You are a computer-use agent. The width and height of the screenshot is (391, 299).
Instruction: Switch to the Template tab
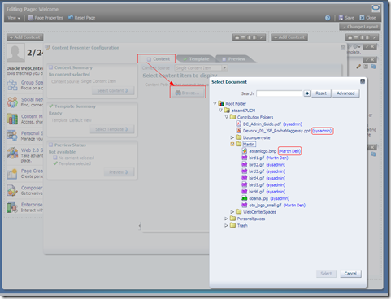click(x=196, y=58)
